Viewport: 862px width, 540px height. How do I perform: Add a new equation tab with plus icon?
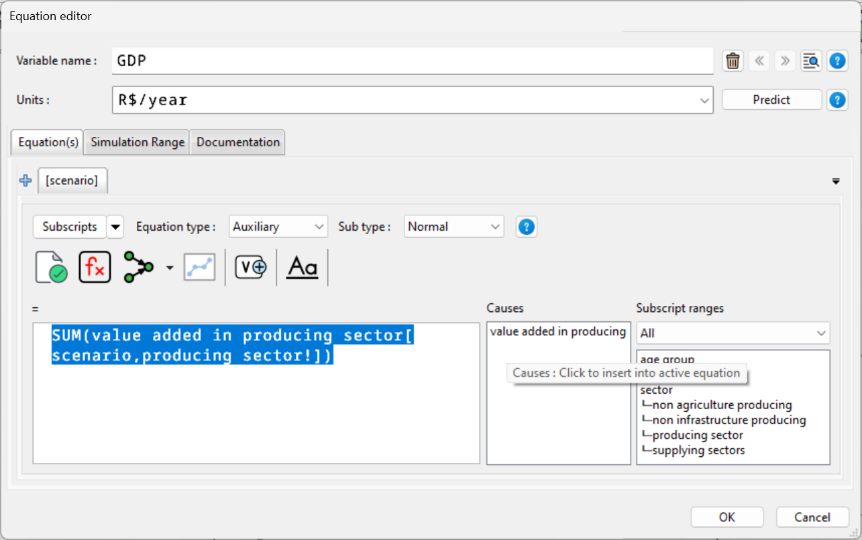coord(25,180)
